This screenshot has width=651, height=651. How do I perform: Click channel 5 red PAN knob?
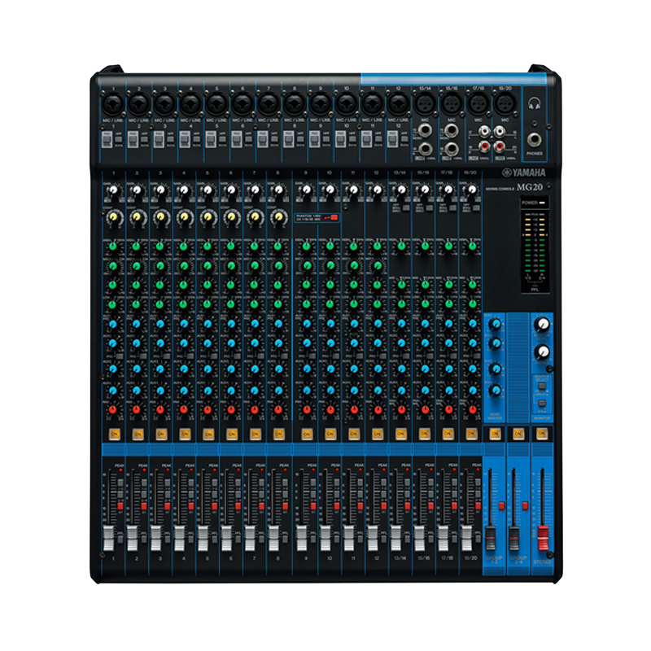208,410
